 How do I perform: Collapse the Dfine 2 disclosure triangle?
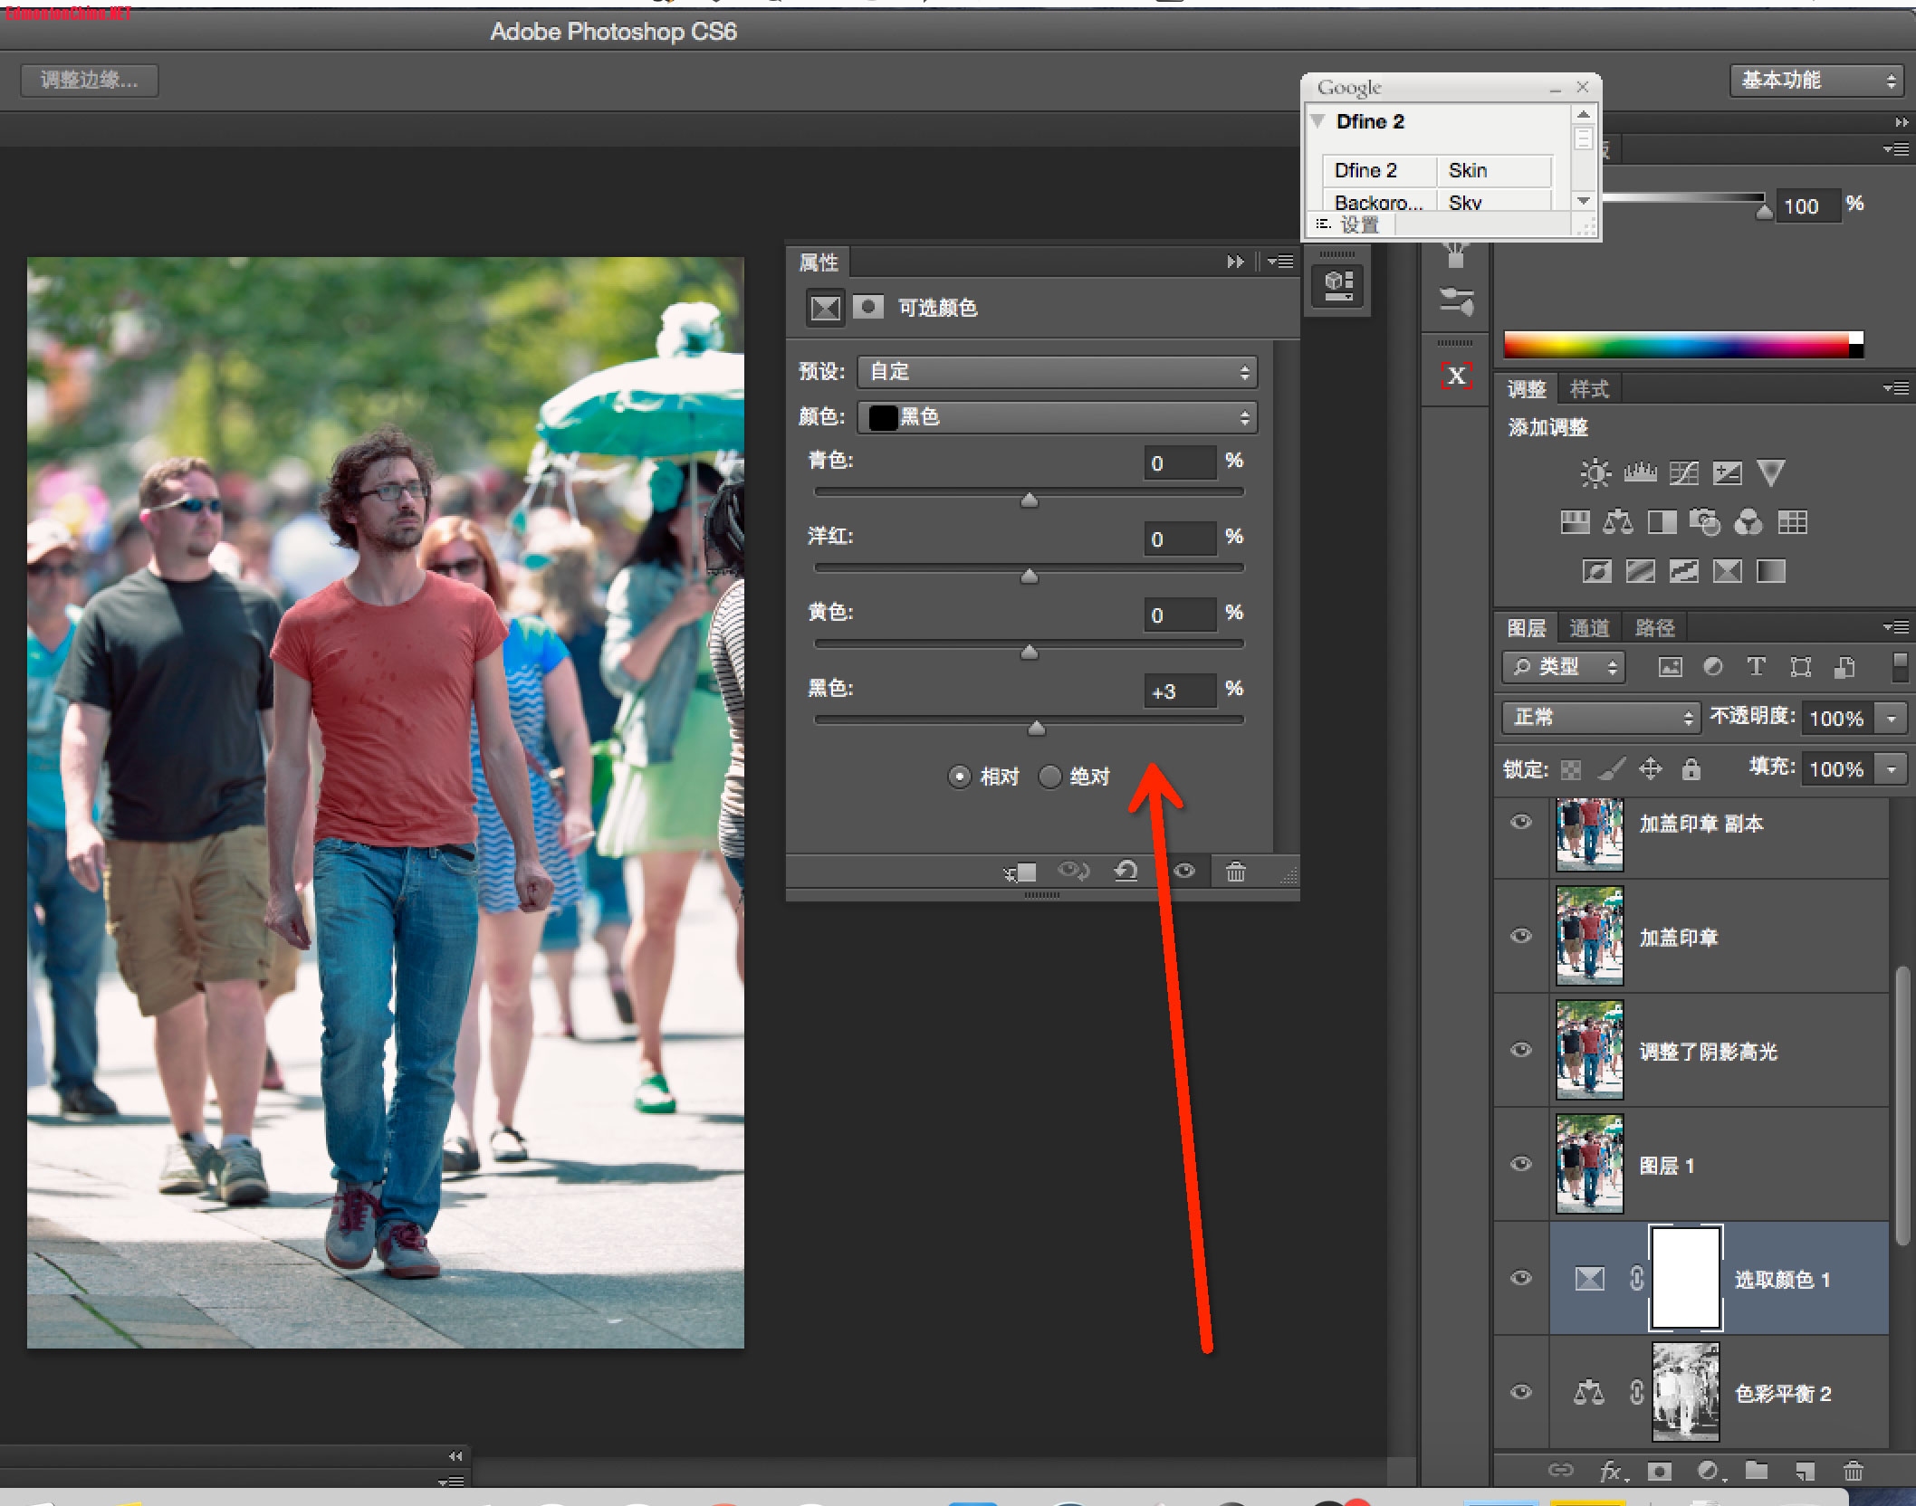(1317, 120)
